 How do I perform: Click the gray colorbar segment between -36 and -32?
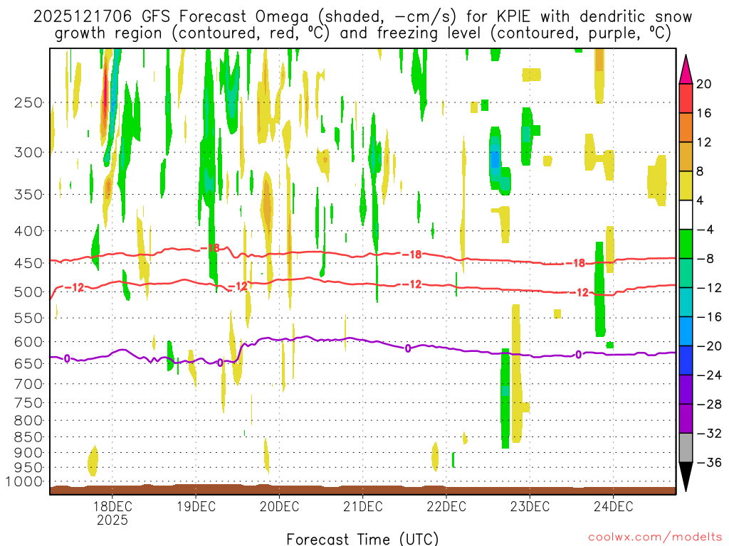[686, 447]
